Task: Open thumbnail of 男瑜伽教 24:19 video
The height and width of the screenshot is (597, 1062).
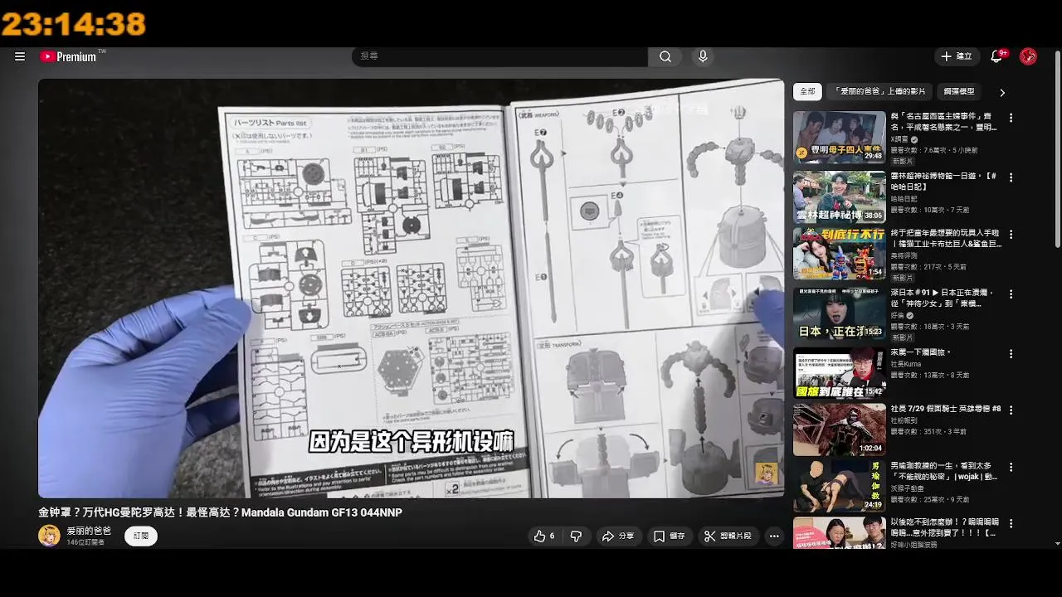Action: (x=839, y=486)
